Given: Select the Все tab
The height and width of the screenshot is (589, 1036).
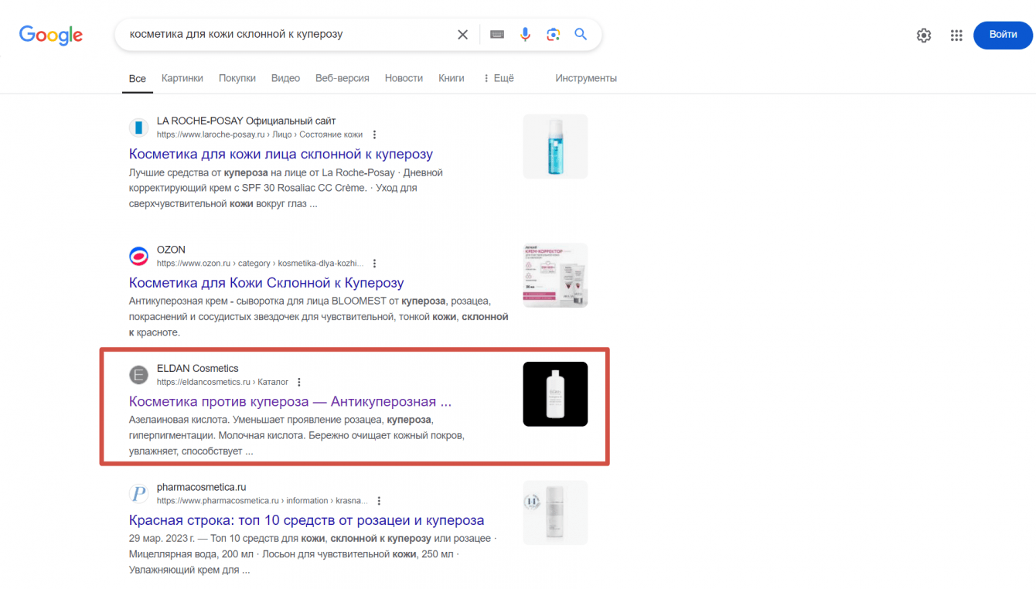Looking at the screenshot, I should click(x=138, y=78).
